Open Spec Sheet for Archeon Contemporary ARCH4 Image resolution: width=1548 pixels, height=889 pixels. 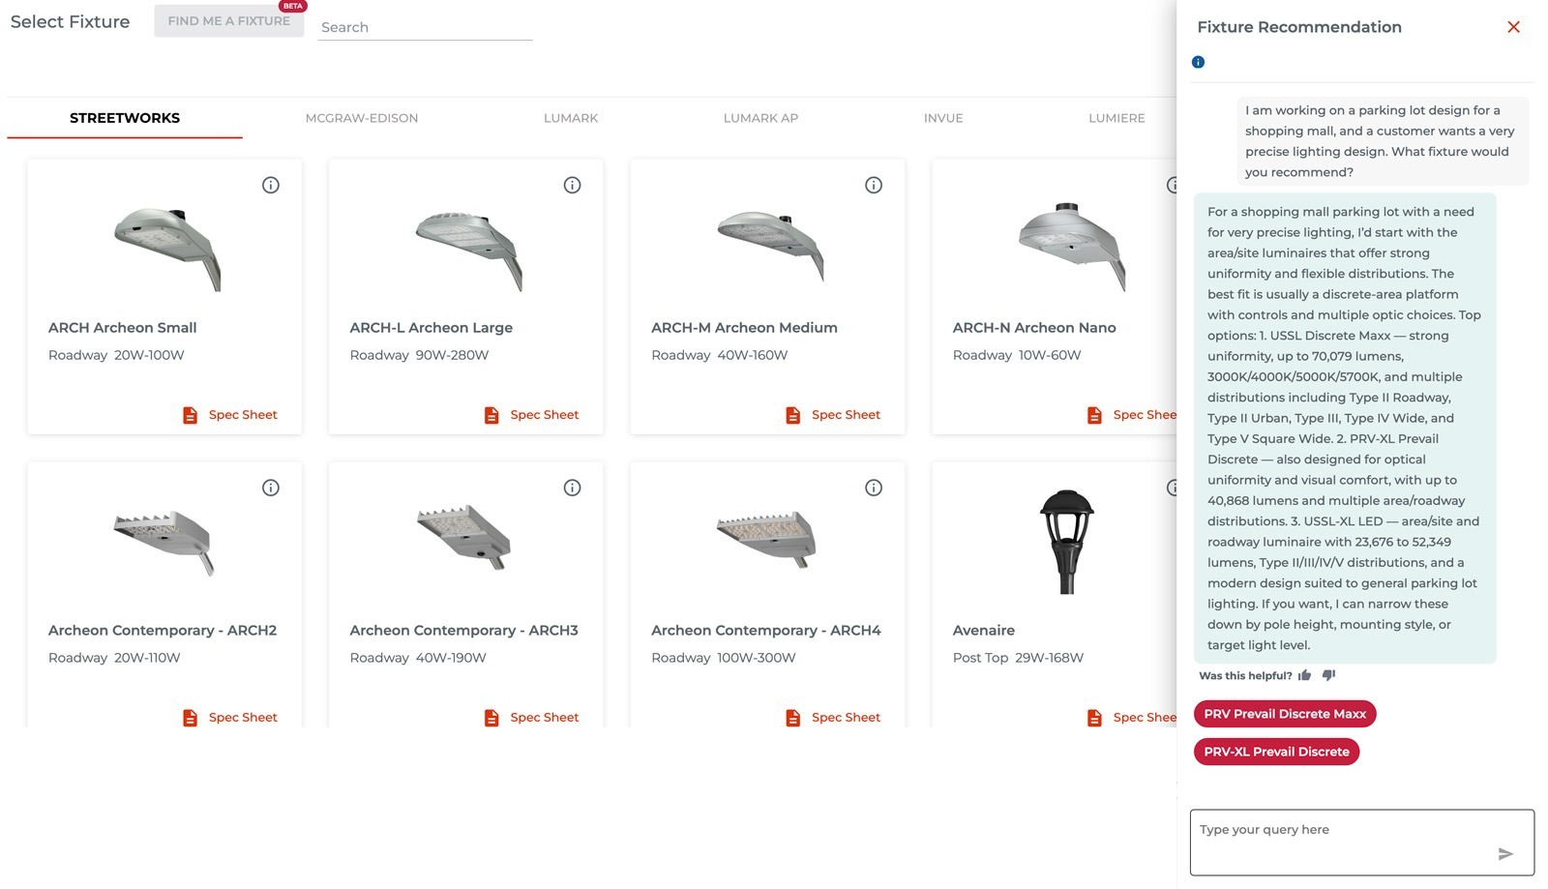click(x=833, y=718)
